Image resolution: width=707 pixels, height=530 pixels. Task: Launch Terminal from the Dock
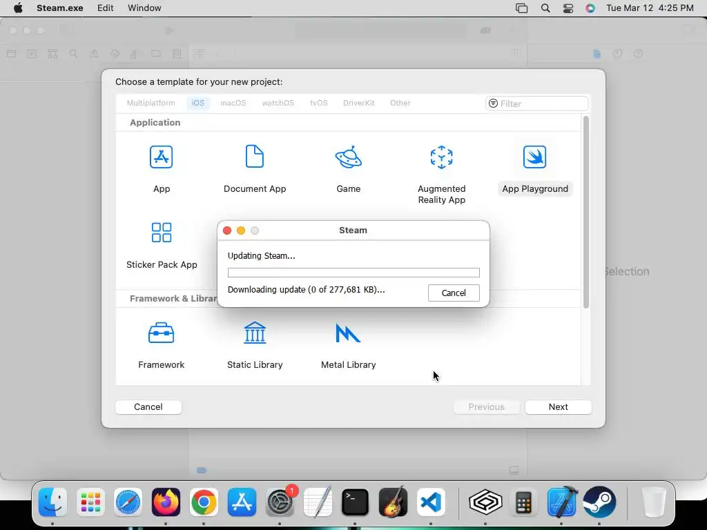pos(355,502)
